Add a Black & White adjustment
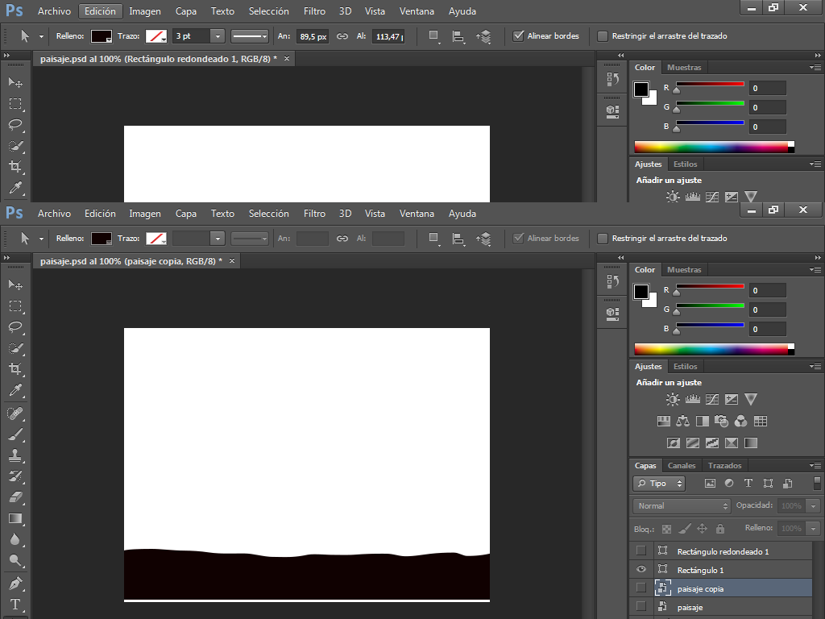 pos(703,421)
